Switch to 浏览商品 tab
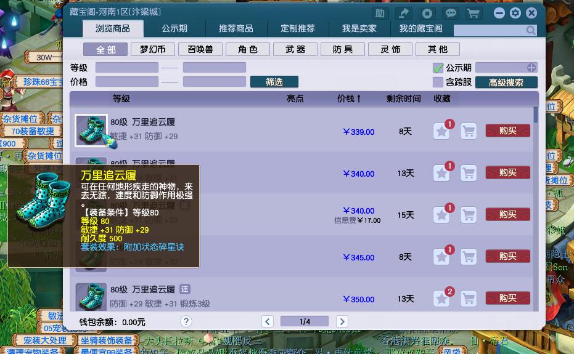The image size is (574, 354). click(x=113, y=28)
